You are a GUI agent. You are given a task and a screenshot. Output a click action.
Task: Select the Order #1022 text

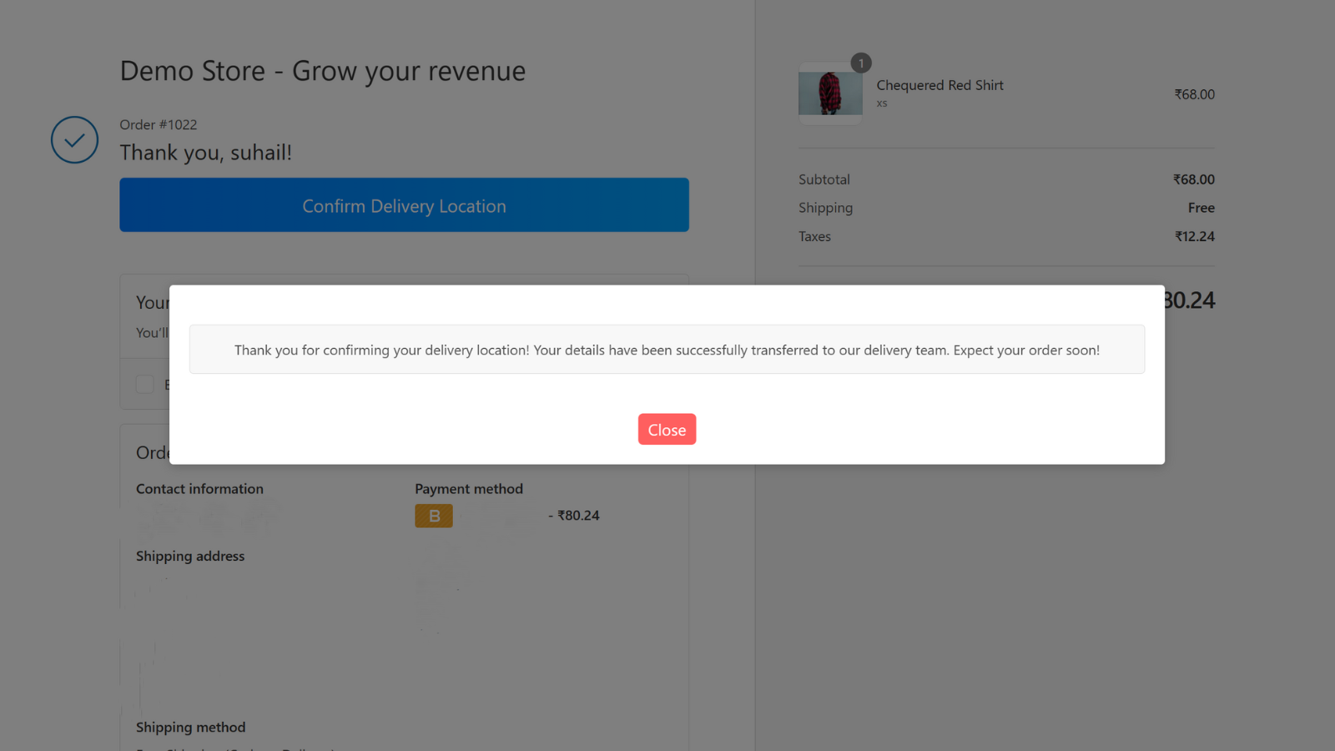[x=159, y=124]
